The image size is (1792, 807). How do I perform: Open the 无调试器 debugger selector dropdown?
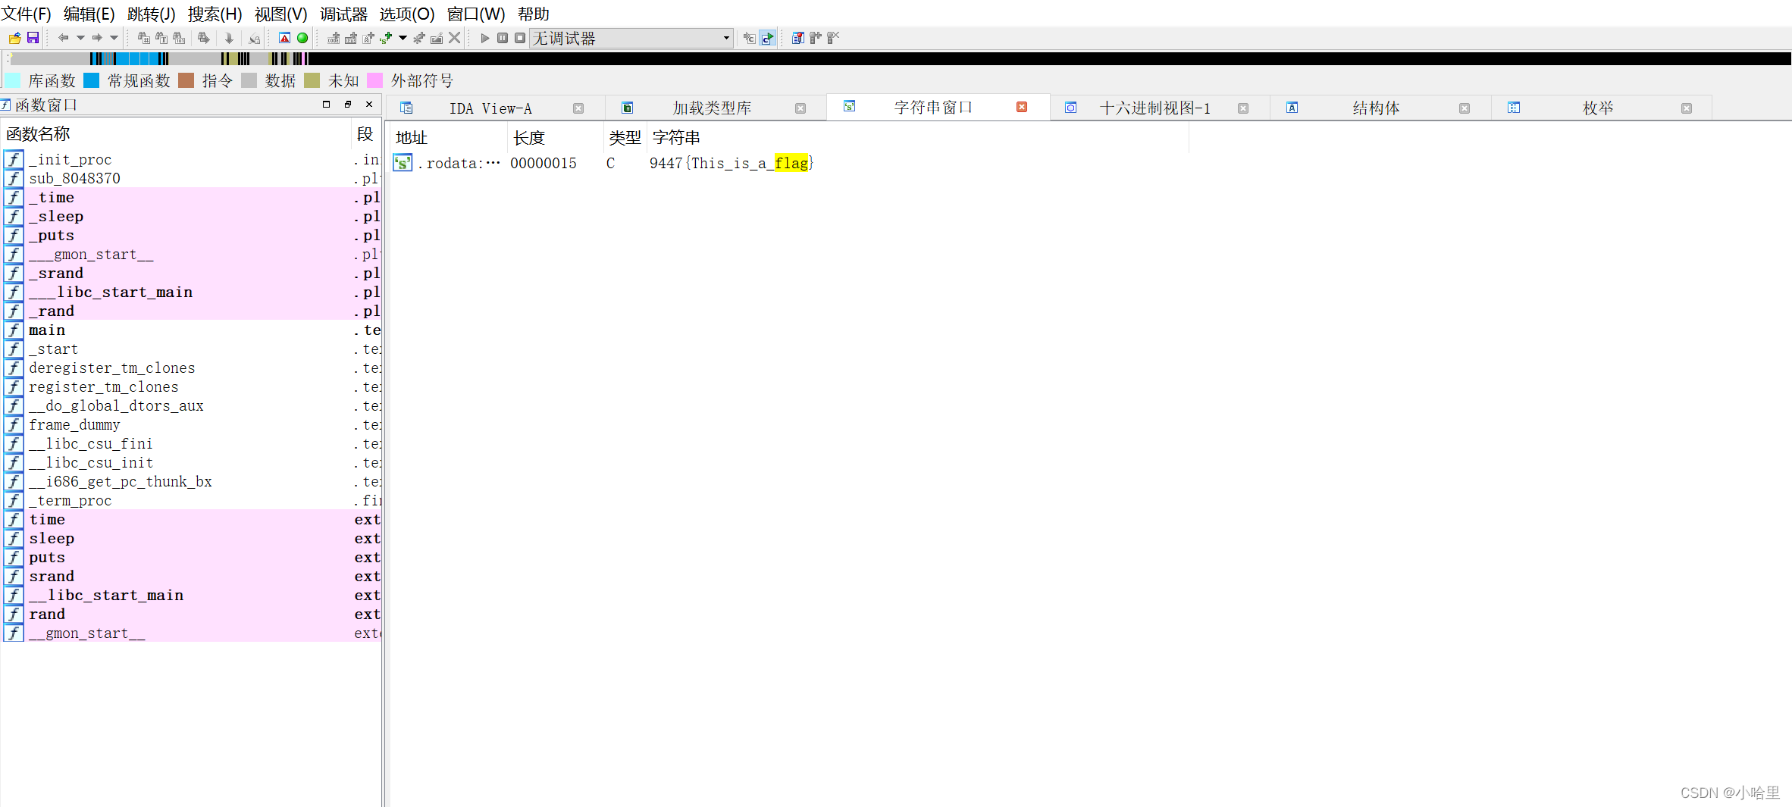point(631,38)
